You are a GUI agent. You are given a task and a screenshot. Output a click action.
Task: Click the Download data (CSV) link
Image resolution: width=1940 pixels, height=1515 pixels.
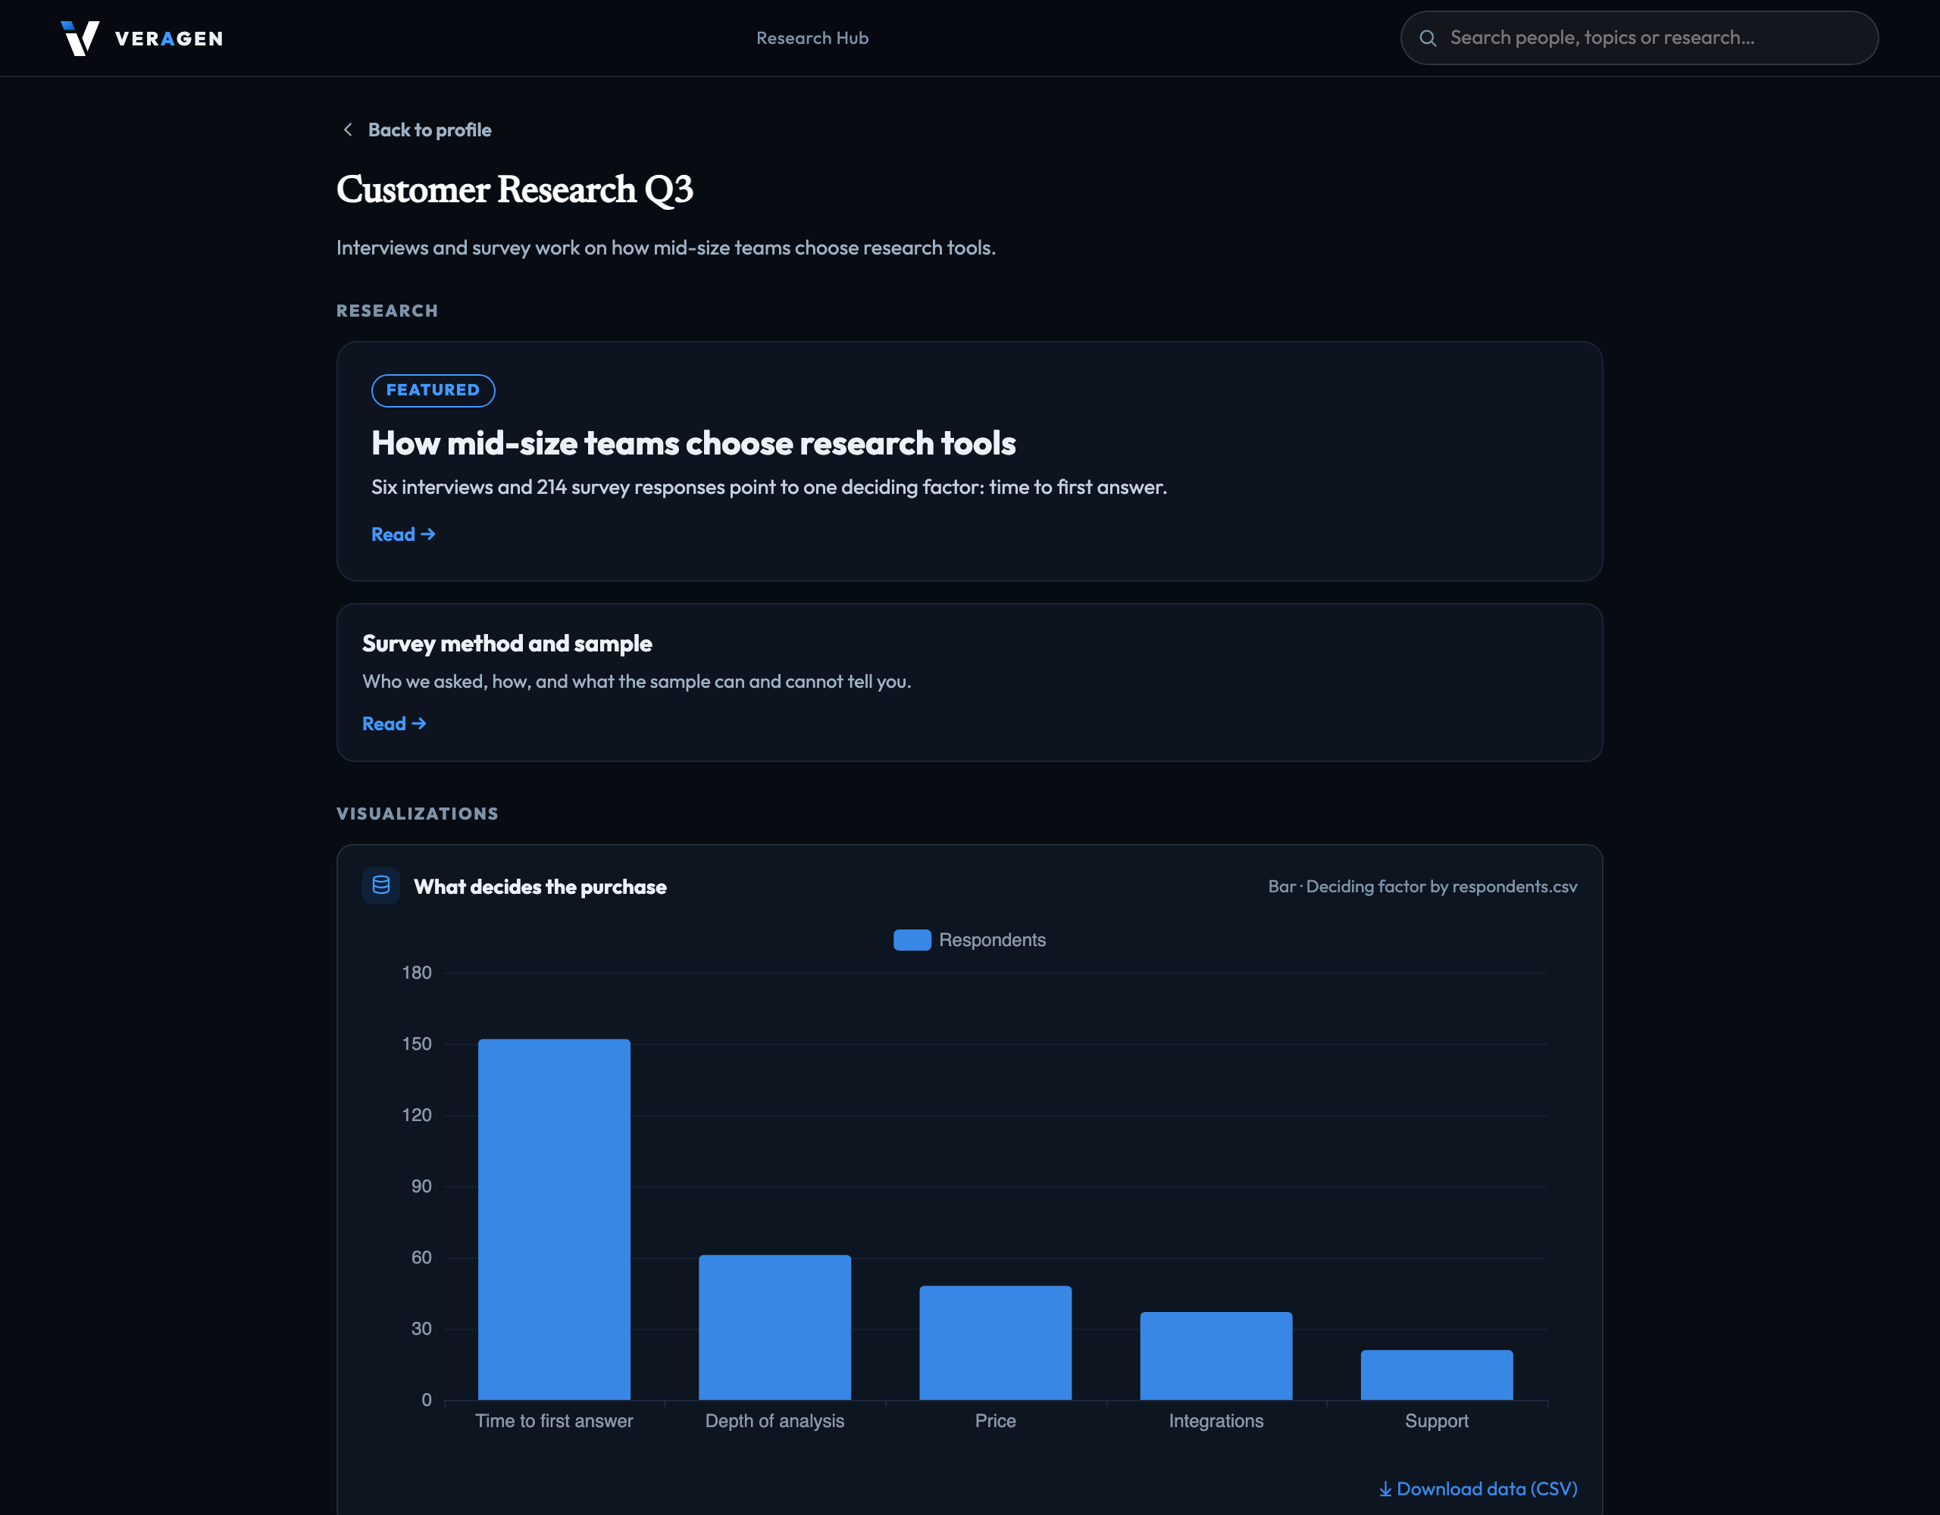pos(1478,1489)
